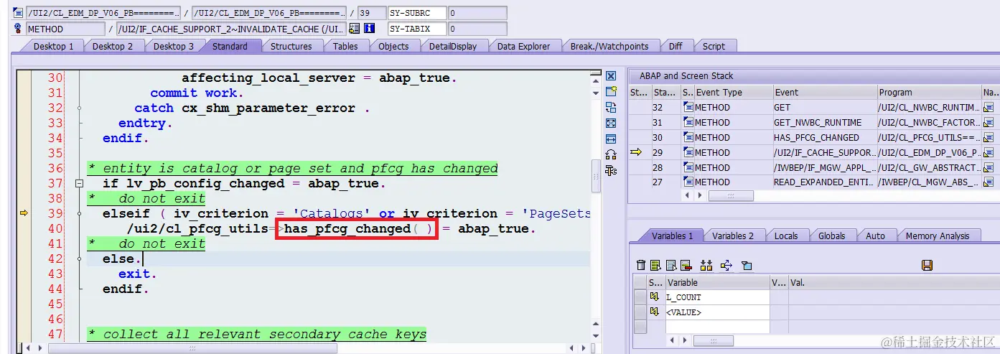Switch to Globals tab
The image size is (1000, 354).
pyautogui.click(x=831, y=236)
